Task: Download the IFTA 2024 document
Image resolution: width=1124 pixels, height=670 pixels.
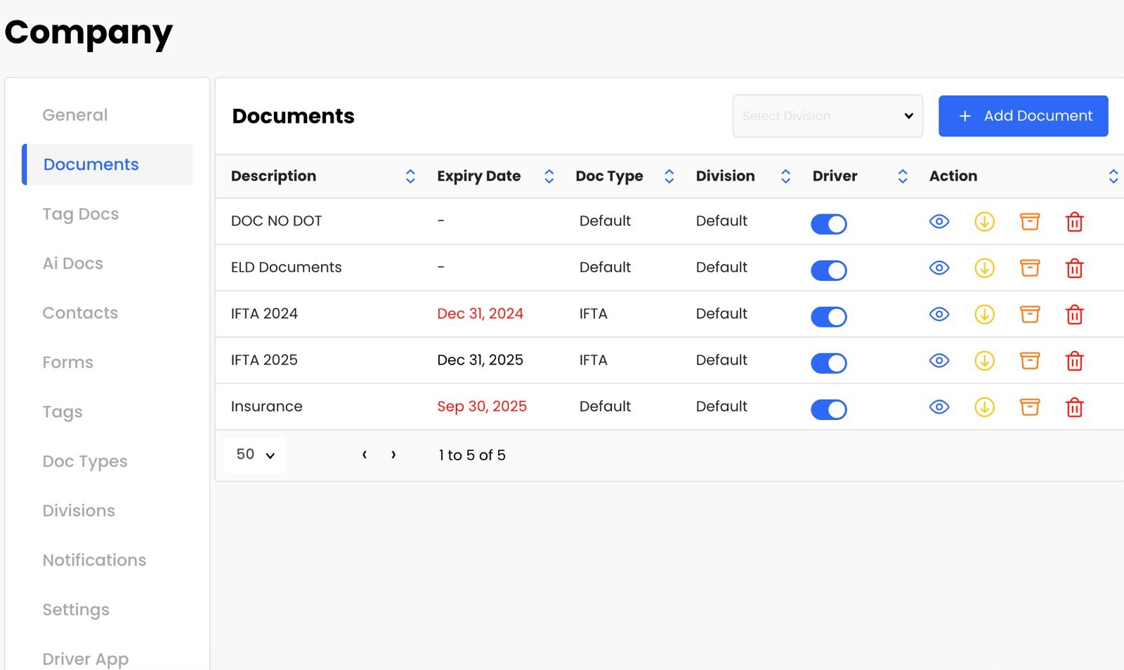Action: tap(984, 315)
